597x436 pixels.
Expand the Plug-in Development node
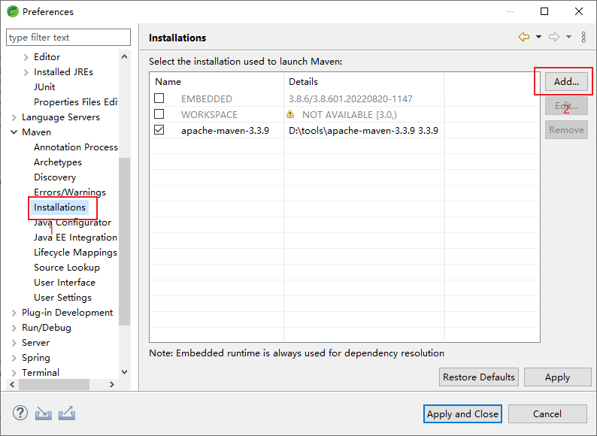[x=14, y=313]
